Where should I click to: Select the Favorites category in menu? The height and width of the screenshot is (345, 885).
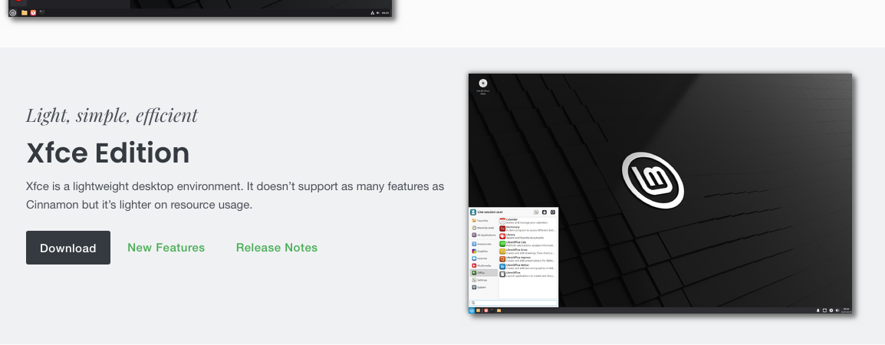(x=483, y=220)
